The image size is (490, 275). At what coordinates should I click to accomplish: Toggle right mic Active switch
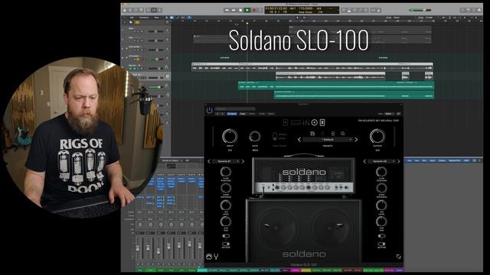(381, 244)
